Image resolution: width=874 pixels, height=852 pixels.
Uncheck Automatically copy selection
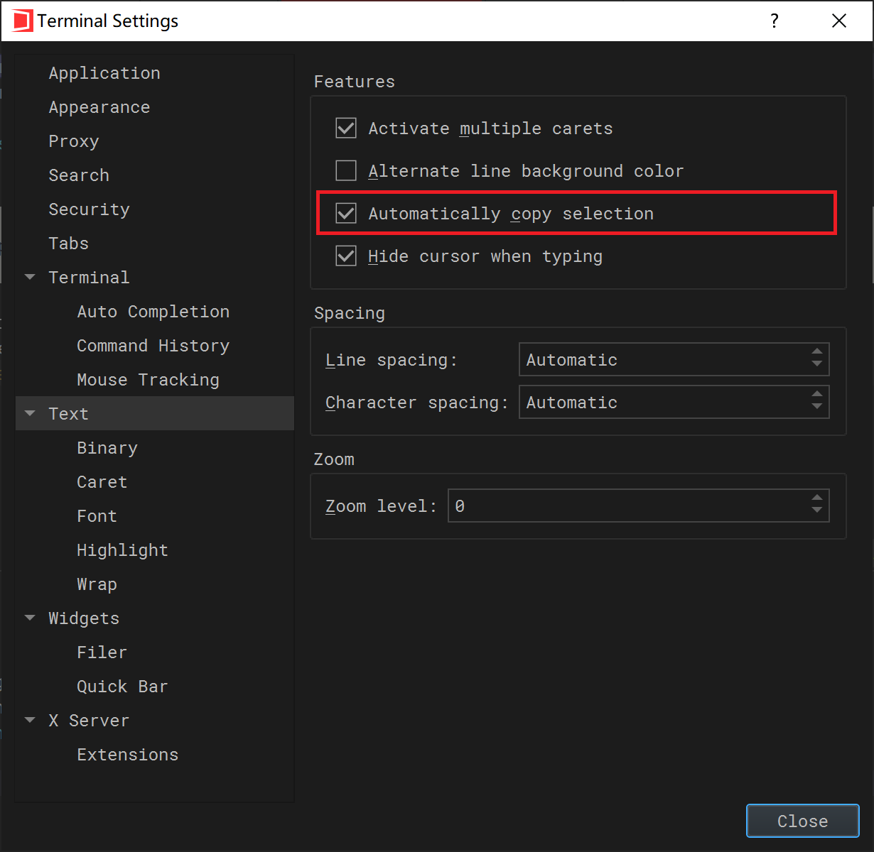346,214
